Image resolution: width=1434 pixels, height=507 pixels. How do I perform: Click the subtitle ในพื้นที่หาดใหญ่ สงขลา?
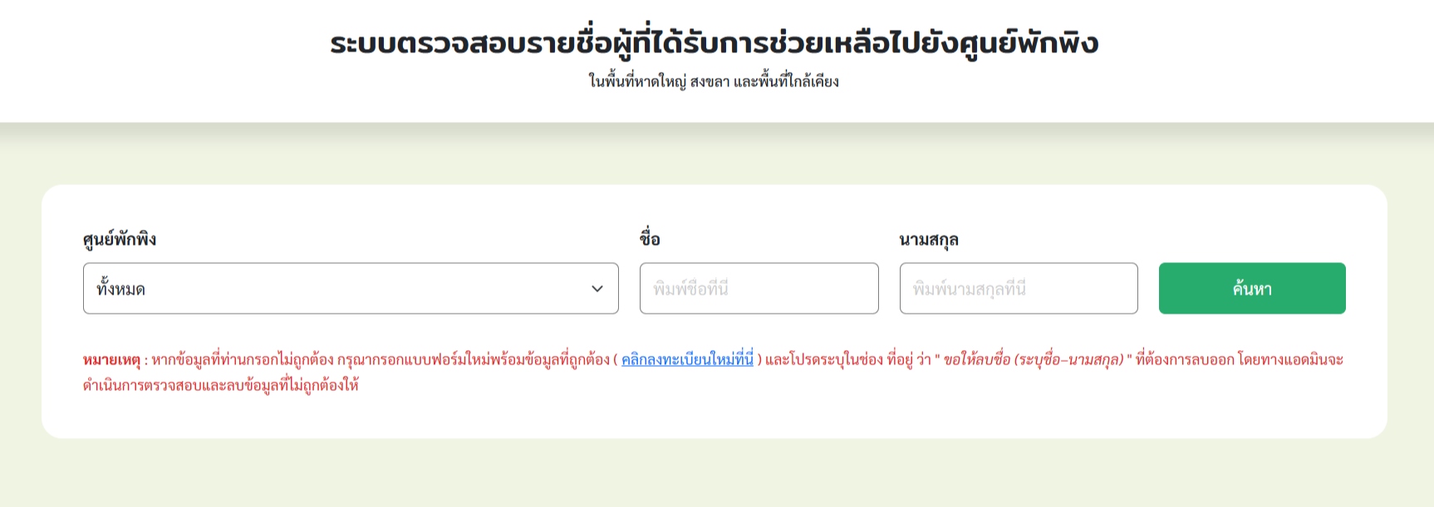[714, 81]
